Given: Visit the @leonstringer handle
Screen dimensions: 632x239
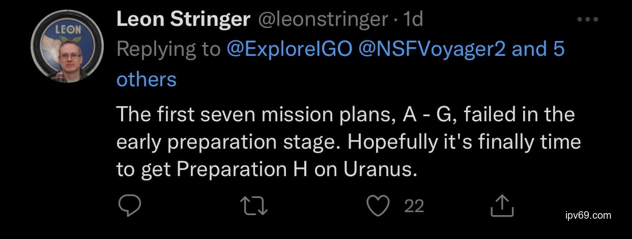Looking at the screenshot, I should [323, 20].
